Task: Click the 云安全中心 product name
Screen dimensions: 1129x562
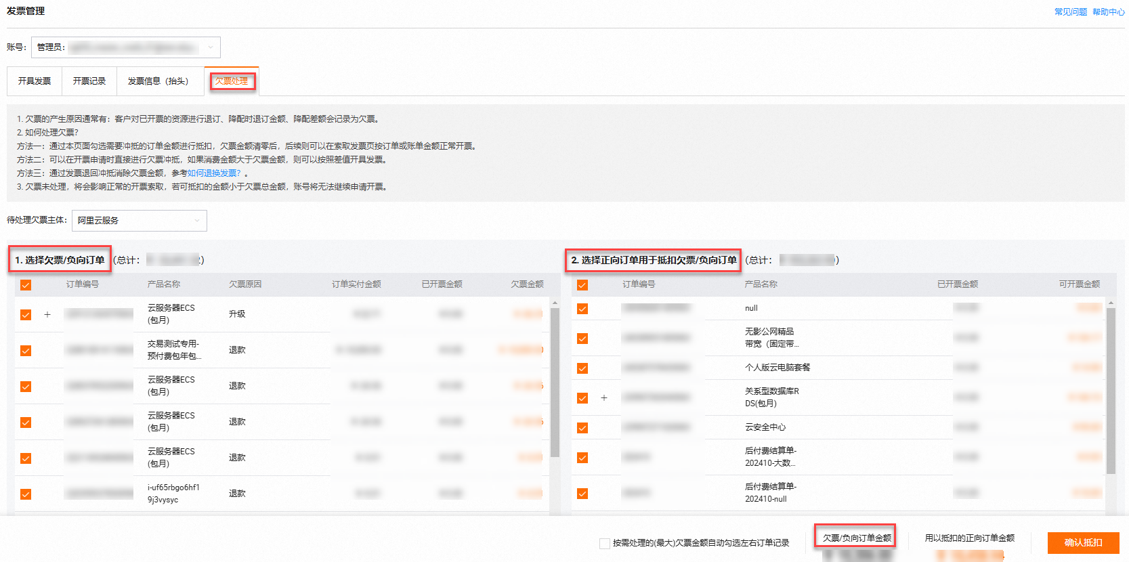Action: point(765,427)
